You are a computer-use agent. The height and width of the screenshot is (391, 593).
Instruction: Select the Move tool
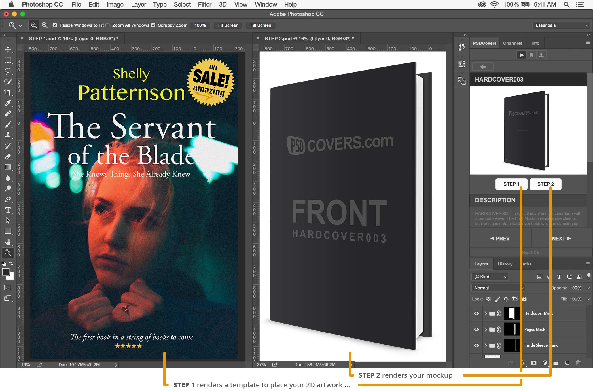pos(8,50)
